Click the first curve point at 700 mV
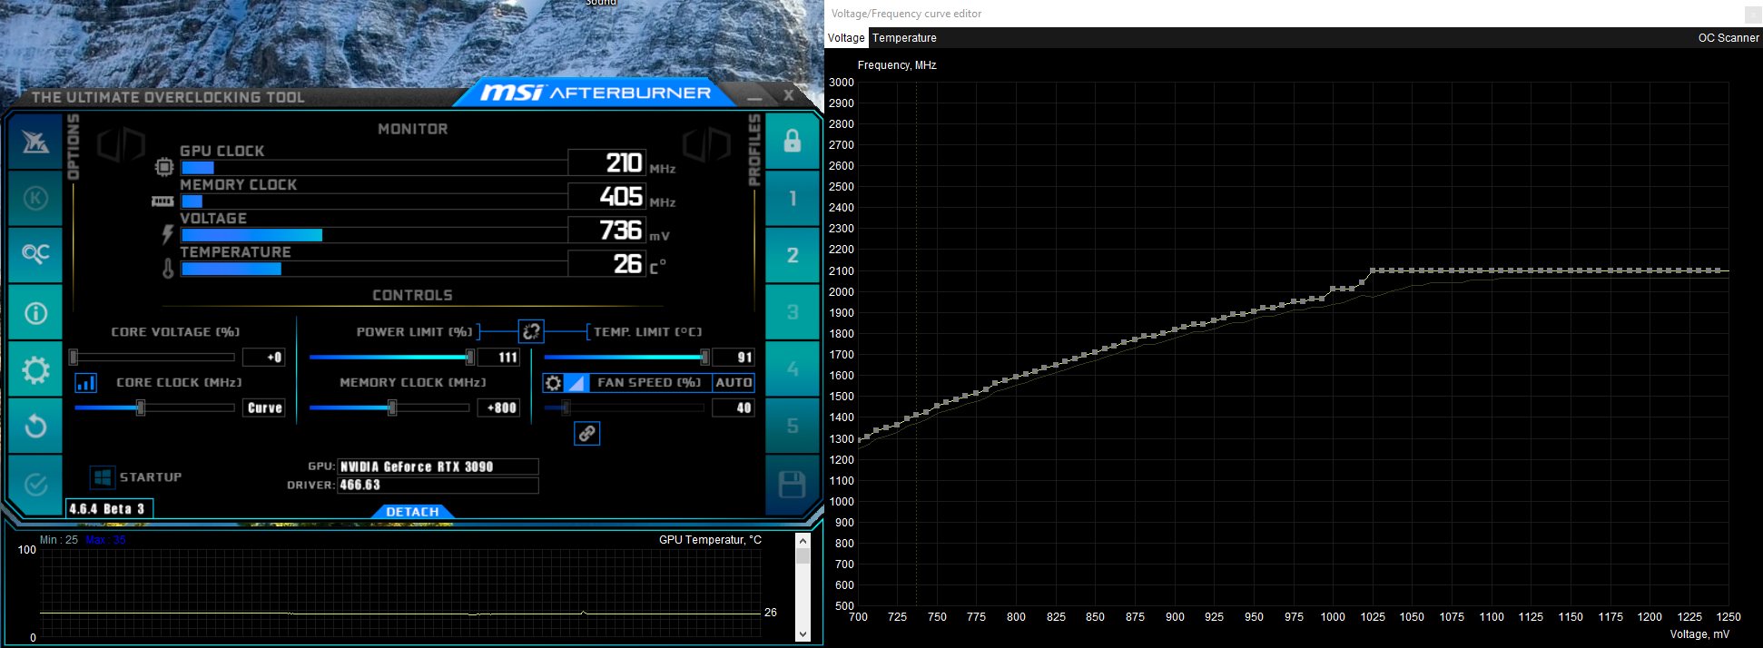This screenshot has width=1763, height=648. [x=859, y=440]
